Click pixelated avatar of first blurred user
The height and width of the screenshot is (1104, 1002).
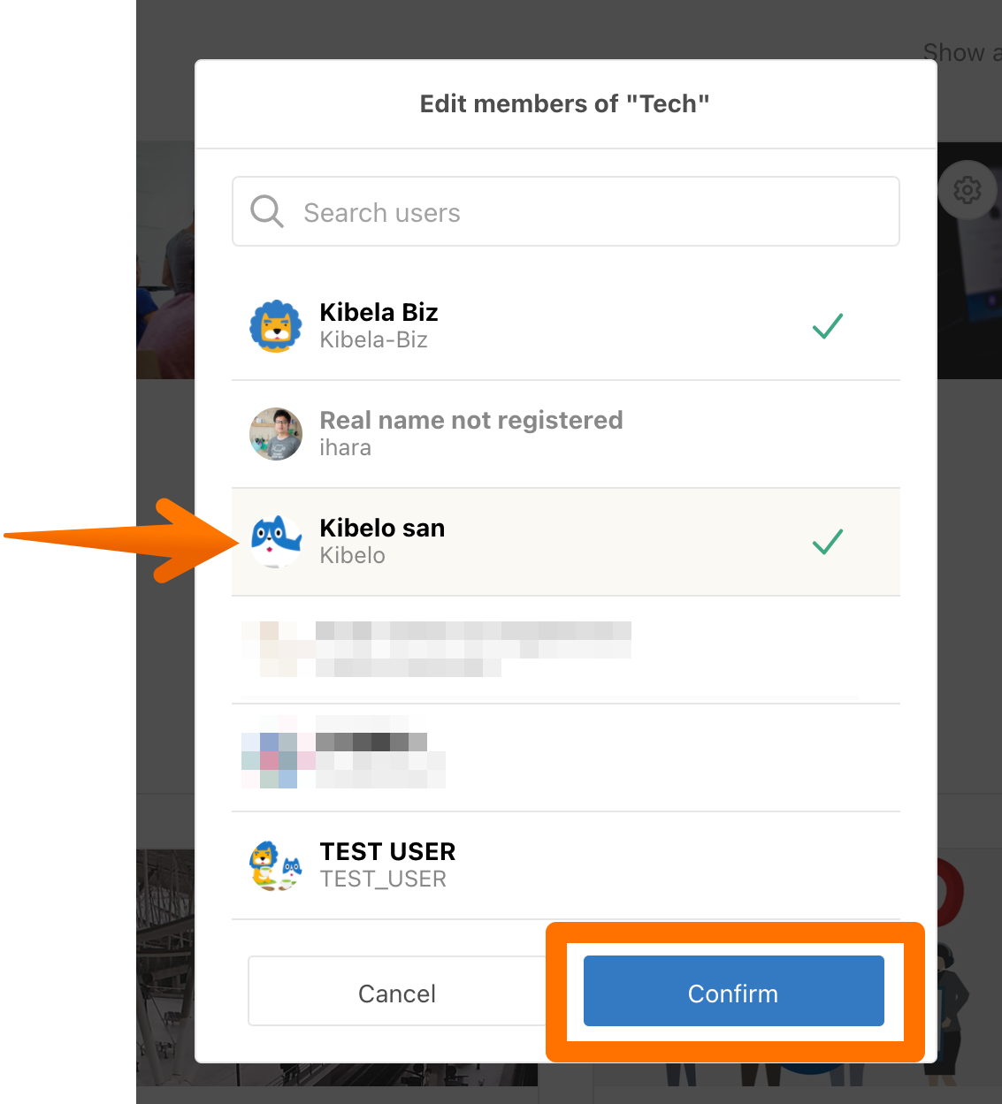pos(269,649)
